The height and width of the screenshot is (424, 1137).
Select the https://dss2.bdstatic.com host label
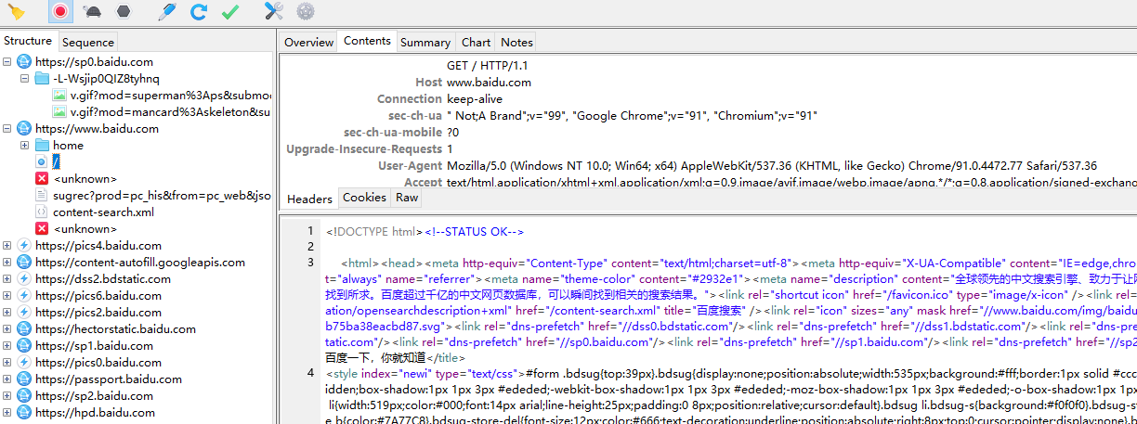point(103,279)
